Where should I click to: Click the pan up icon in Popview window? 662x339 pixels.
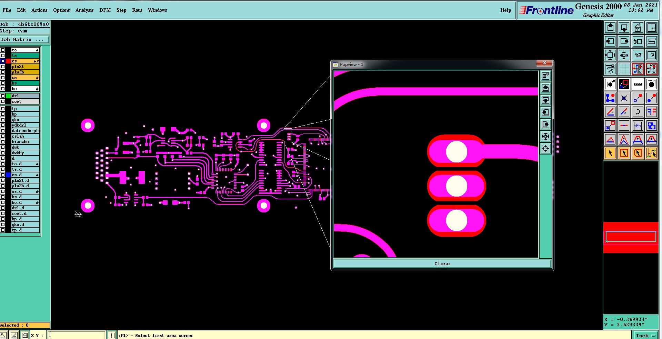click(545, 88)
